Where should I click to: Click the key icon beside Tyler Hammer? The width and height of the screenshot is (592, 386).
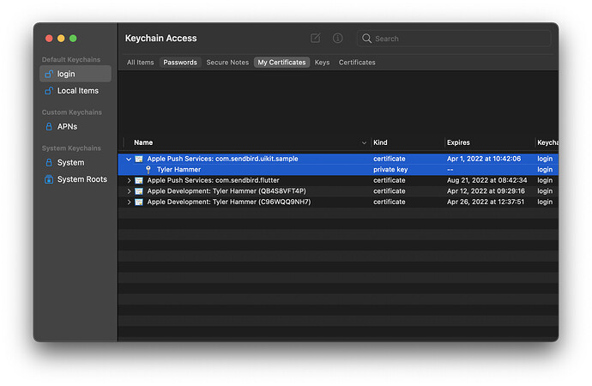(x=148, y=170)
